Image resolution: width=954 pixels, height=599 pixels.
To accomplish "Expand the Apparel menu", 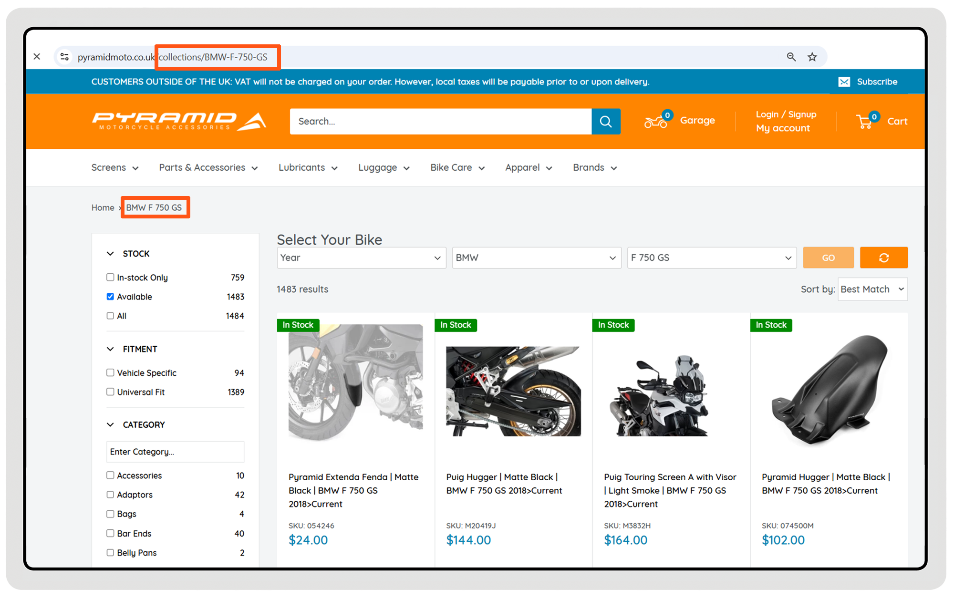I will [529, 167].
